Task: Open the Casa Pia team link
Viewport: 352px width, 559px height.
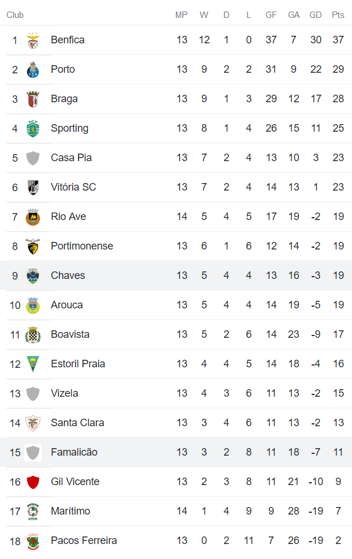Action: (x=71, y=158)
